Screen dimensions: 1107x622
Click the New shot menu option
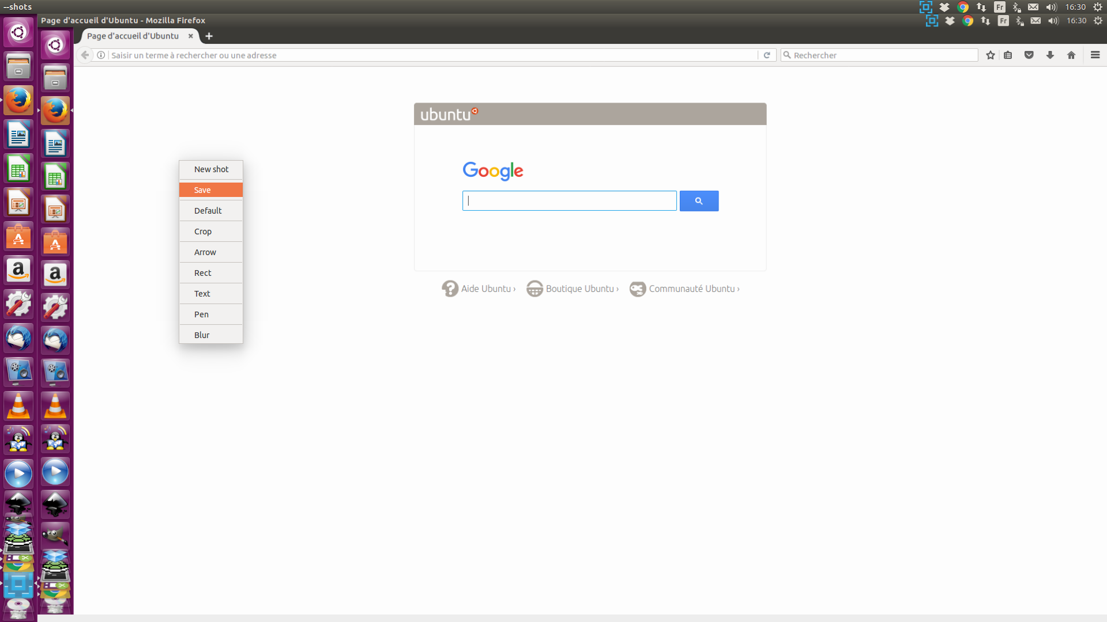point(210,169)
